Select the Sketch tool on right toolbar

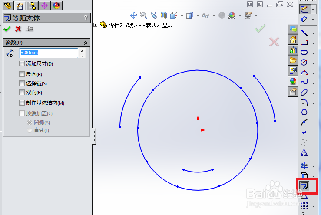tap(304, 9)
